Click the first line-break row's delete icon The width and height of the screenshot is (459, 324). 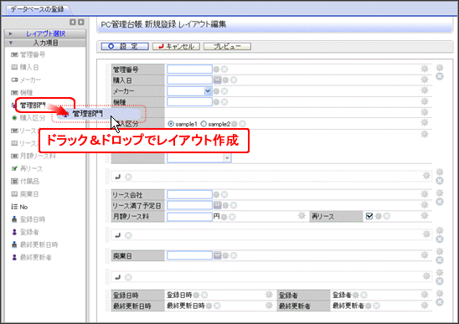(128, 177)
